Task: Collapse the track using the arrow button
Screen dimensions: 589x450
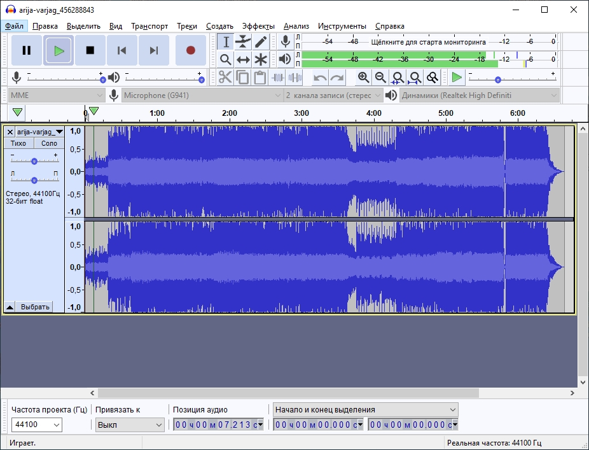Action: coord(10,307)
